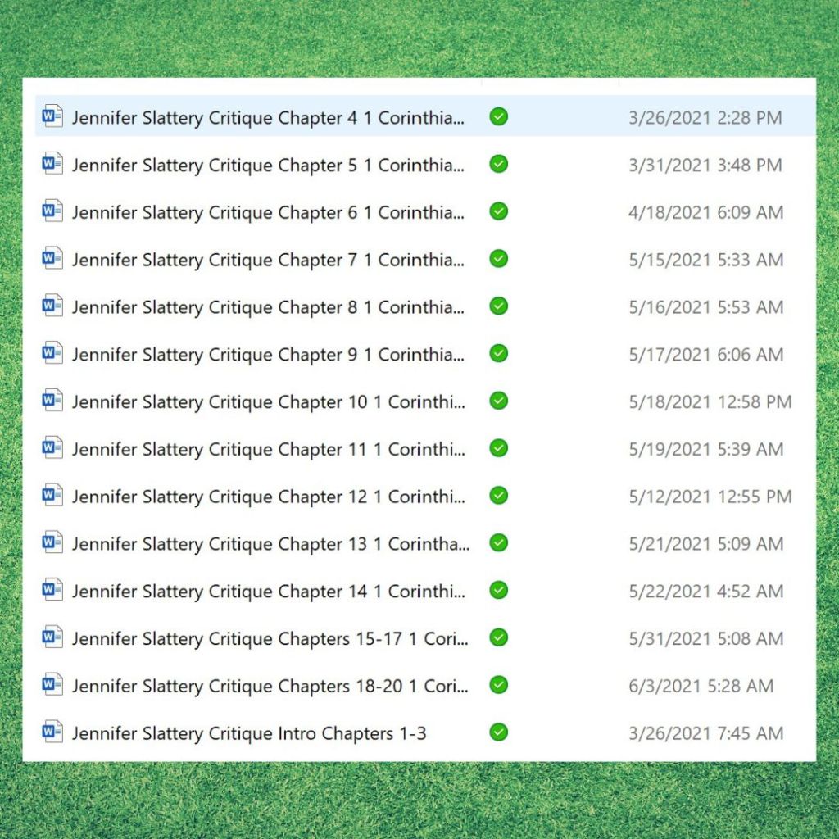Screen dimensions: 839x839
Task: Click the Word icon for Chapter 4 file
Action: point(52,117)
